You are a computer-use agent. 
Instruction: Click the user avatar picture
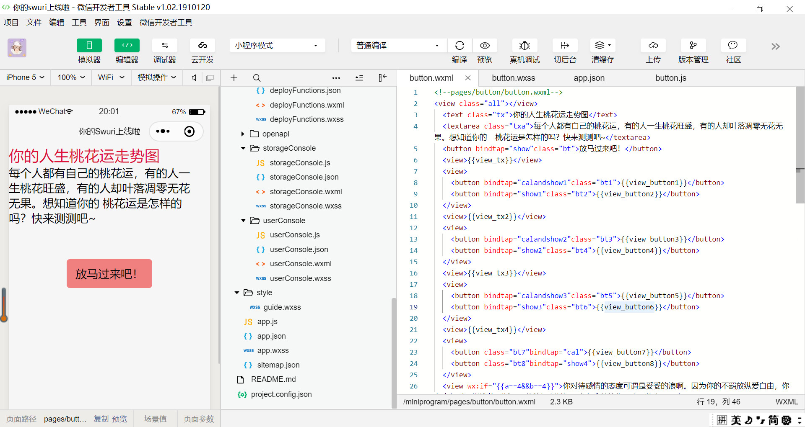(17, 48)
